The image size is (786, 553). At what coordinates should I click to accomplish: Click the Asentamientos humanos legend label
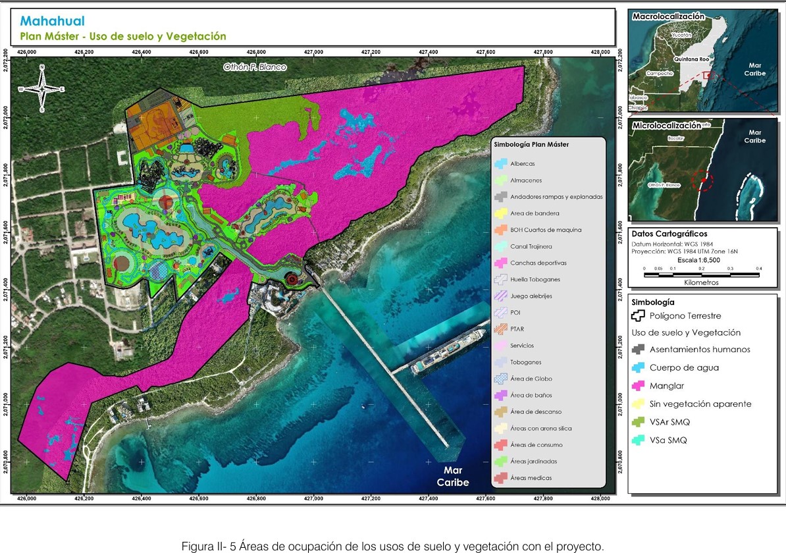coord(700,350)
